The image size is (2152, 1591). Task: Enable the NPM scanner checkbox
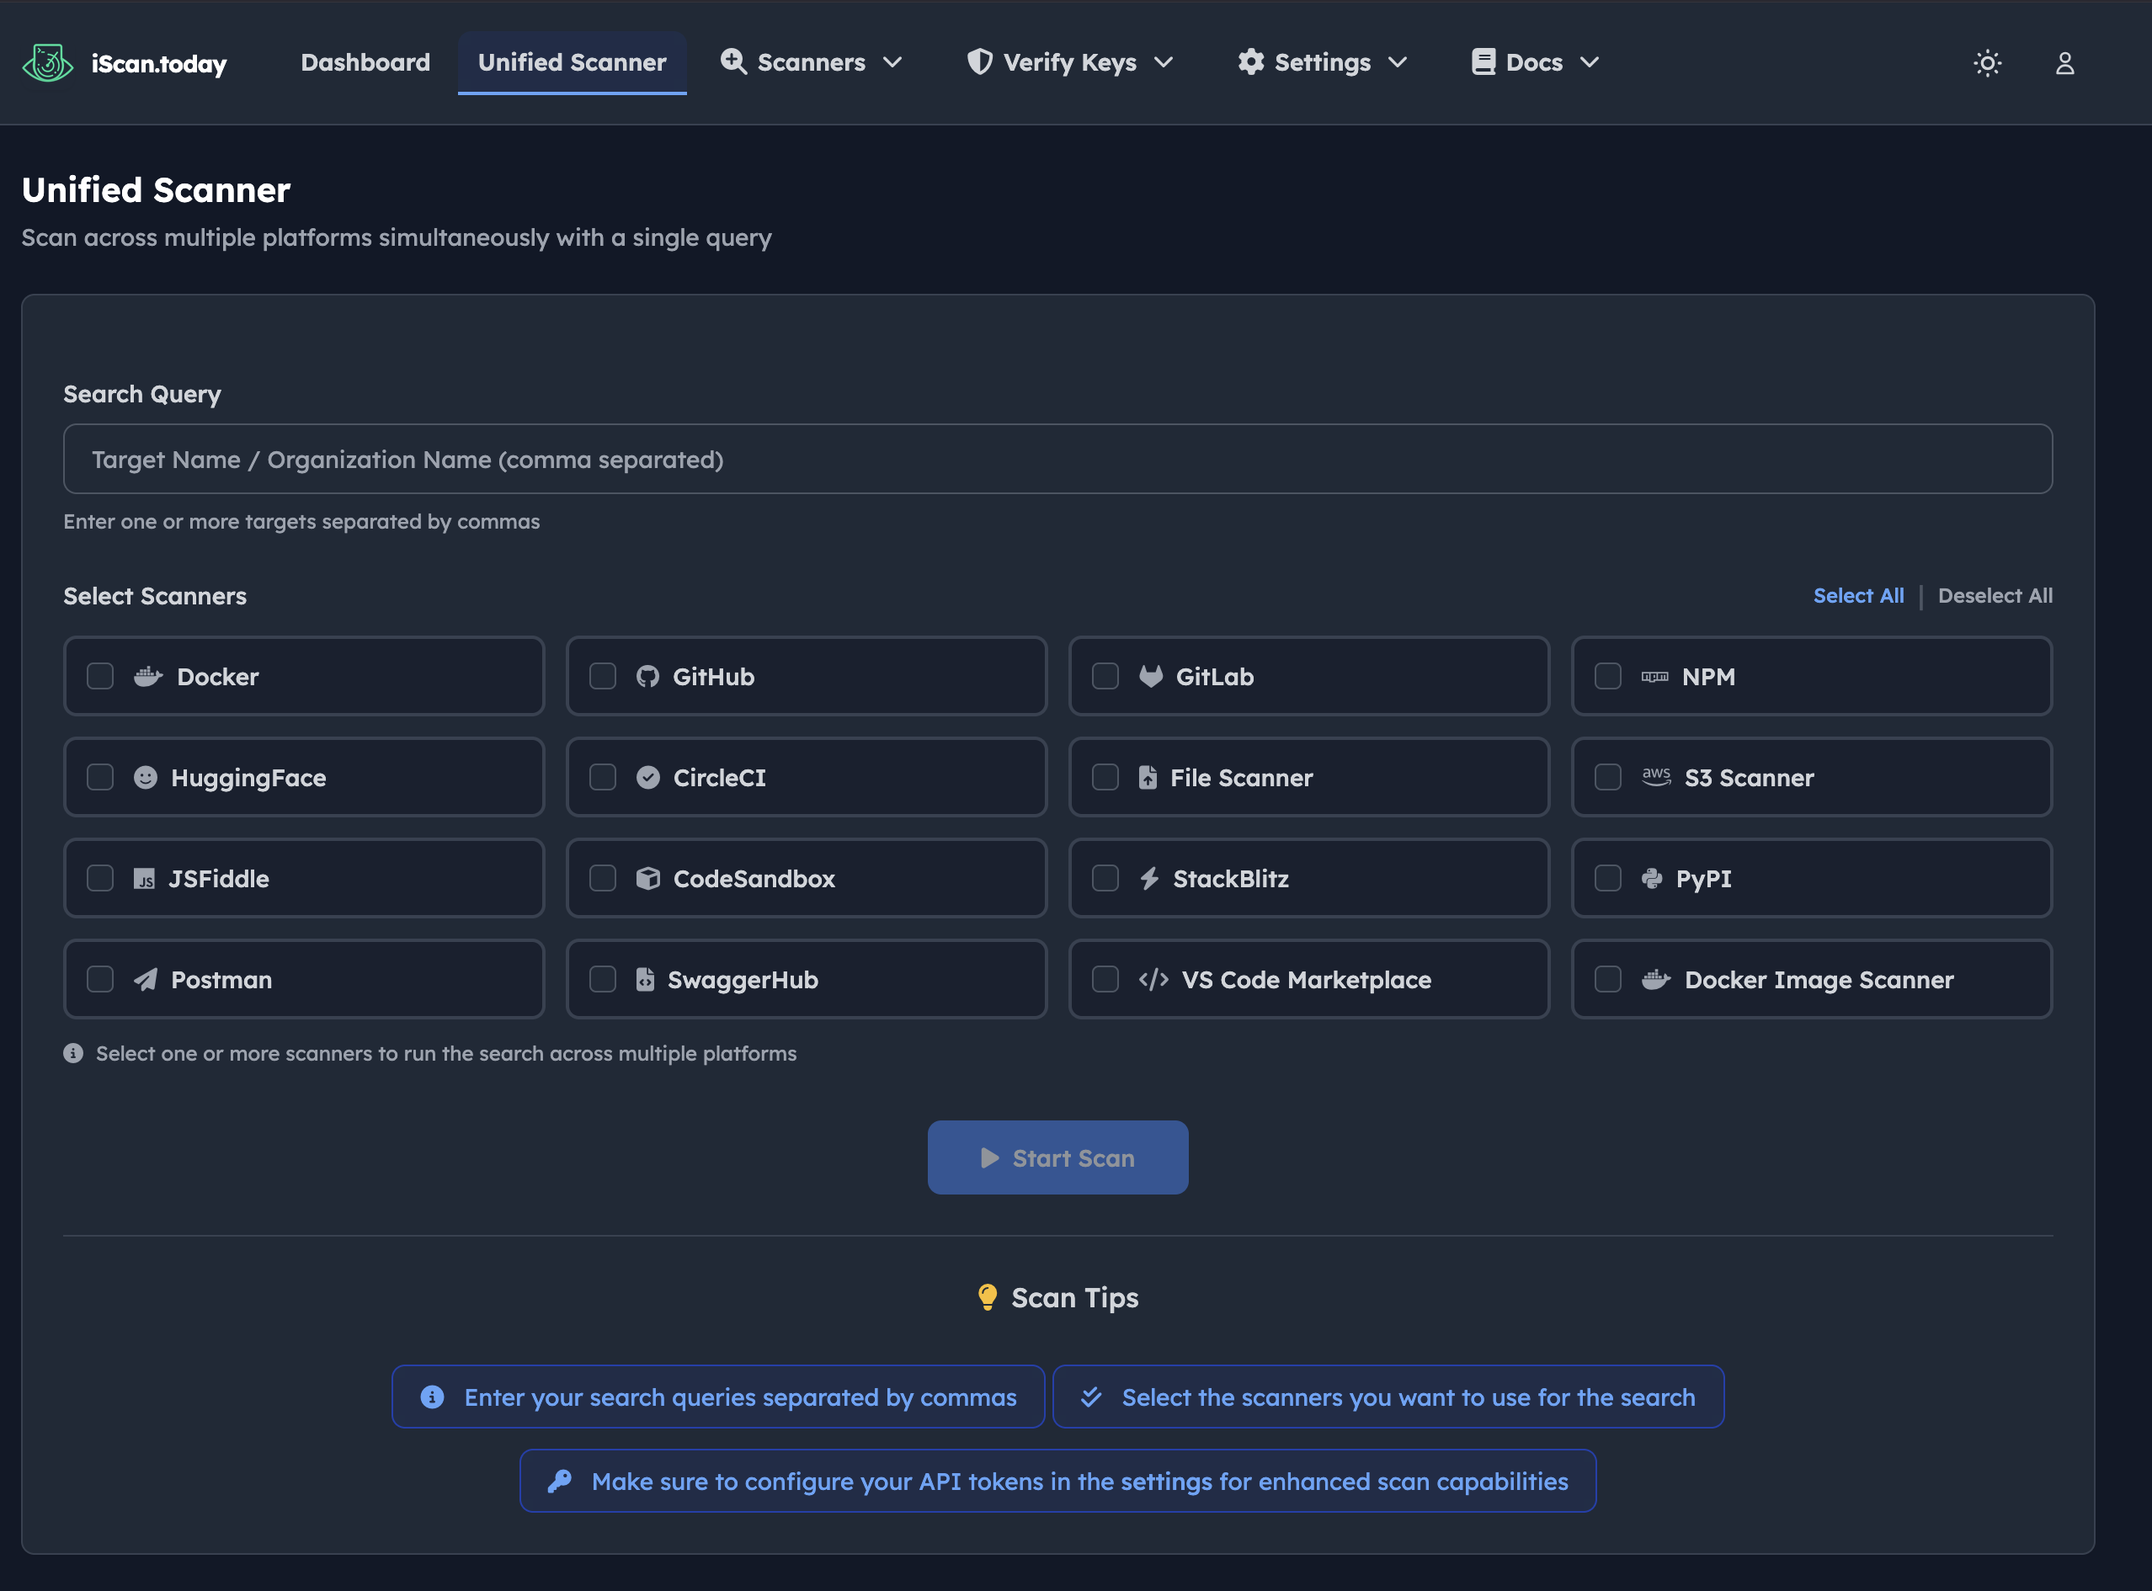pyautogui.click(x=1608, y=676)
